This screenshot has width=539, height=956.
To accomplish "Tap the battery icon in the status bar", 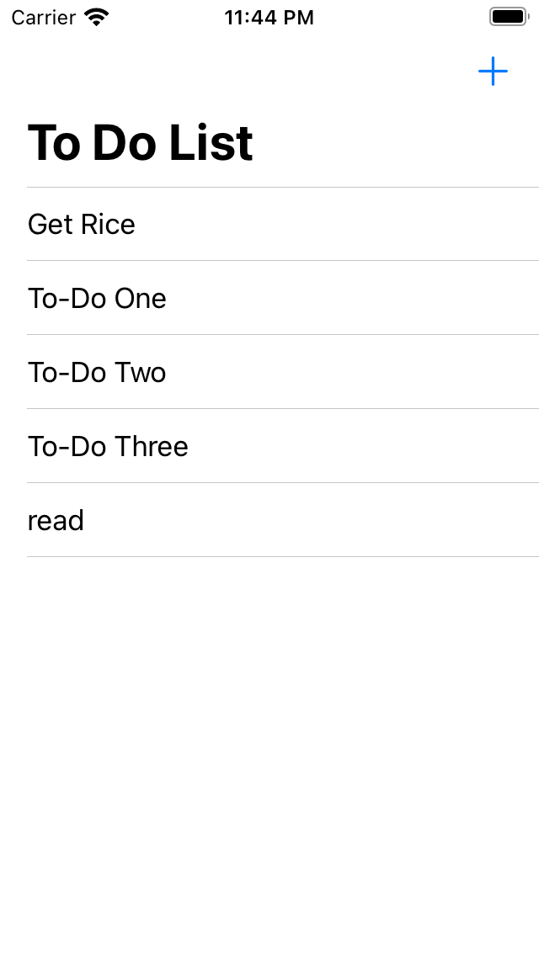I will (x=508, y=17).
